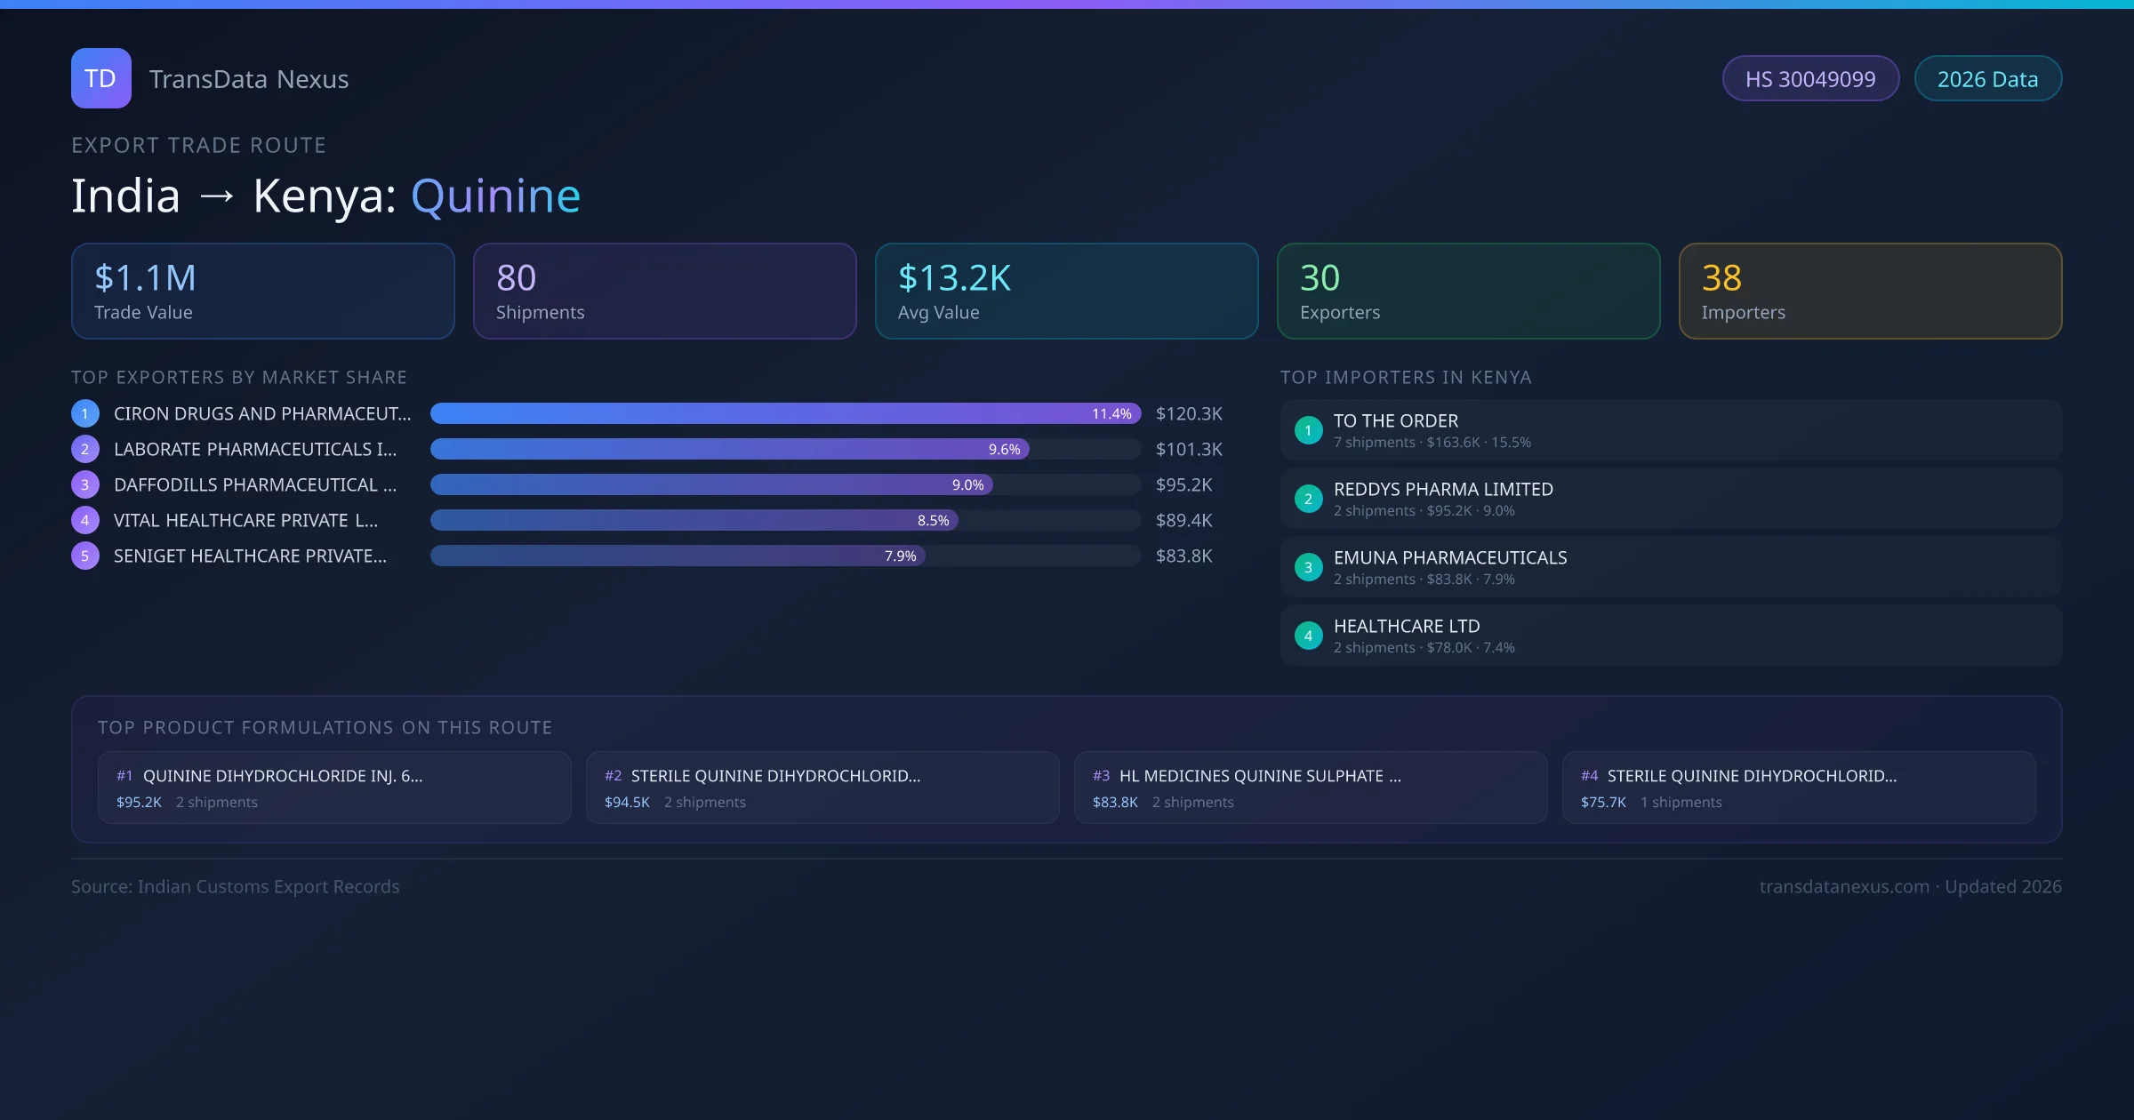The width and height of the screenshot is (2134, 1120).
Task: Click the TD logo icon
Action: click(x=100, y=78)
